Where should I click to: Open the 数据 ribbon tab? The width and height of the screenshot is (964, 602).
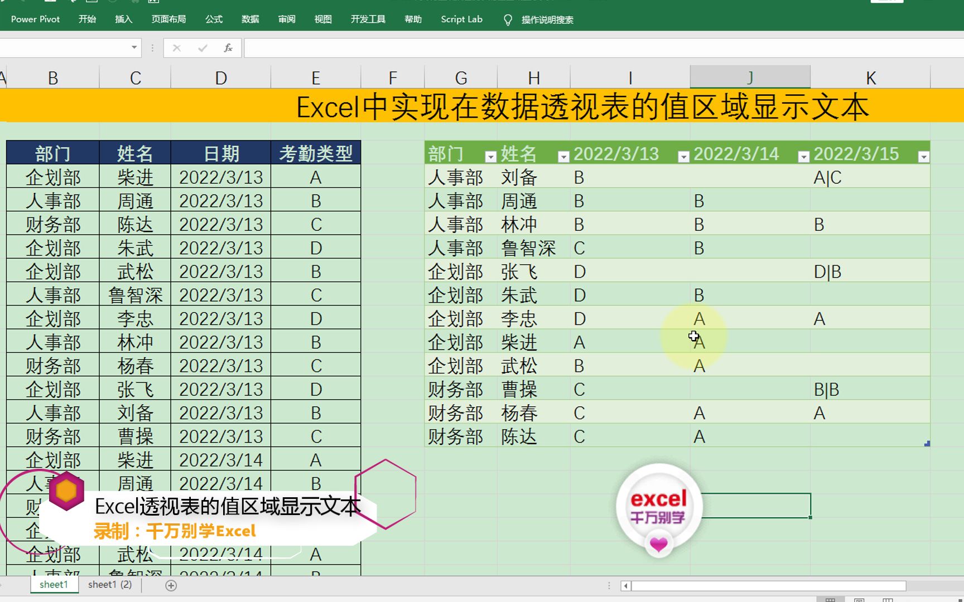pyautogui.click(x=250, y=19)
